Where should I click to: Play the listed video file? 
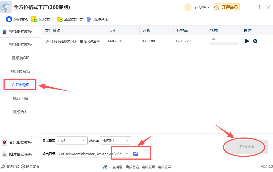(x=247, y=41)
